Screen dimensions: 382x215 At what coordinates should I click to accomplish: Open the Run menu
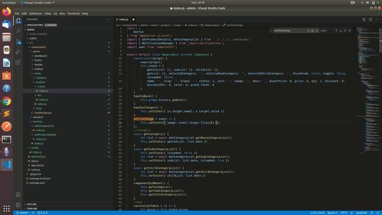click(x=62, y=13)
